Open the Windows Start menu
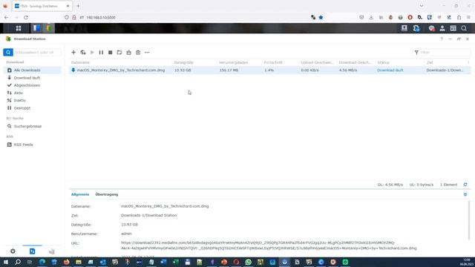This screenshot has width=475, height=267. (6, 262)
